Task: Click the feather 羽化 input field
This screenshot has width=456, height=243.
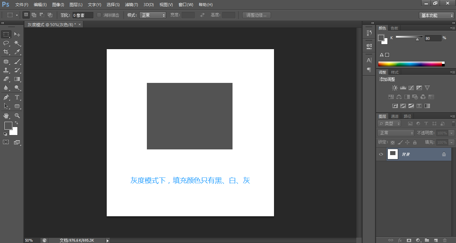Action: (x=83, y=15)
